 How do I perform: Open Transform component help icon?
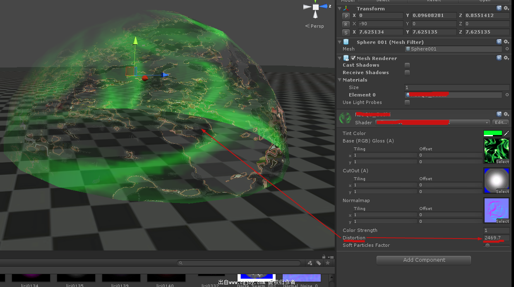click(x=499, y=8)
